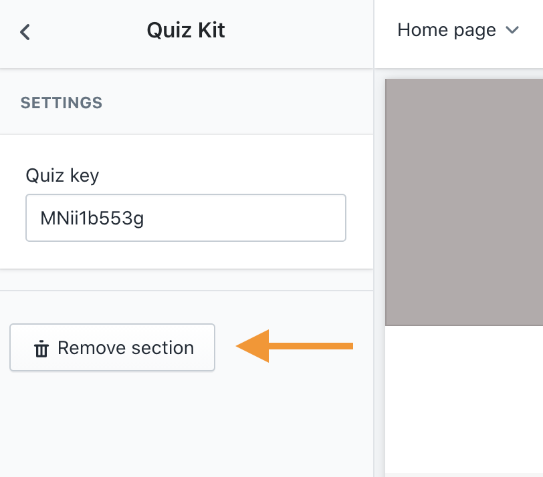Image resolution: width=543 pixels, height=477 pixels.
Task: Select the Quiz Kit panel title
Action: (x=186, y=31)
